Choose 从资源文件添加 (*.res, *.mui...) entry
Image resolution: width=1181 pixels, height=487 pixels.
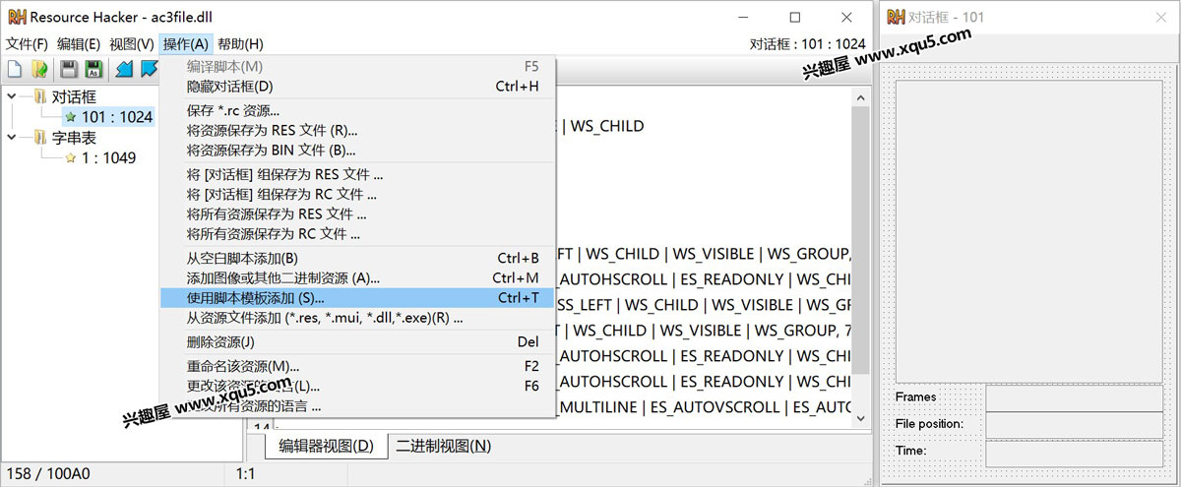[x=358, y=318]
